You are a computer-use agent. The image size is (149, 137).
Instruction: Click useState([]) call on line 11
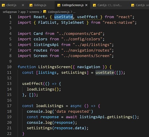[109, 73]
